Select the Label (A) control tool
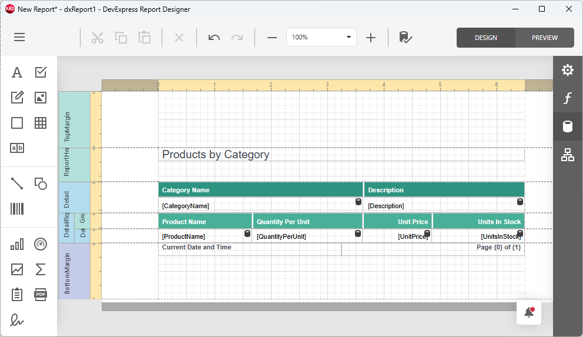 point(16,72)
